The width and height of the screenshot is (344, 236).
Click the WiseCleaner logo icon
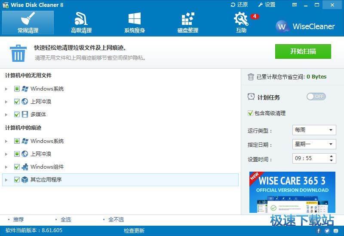(282, 26)
